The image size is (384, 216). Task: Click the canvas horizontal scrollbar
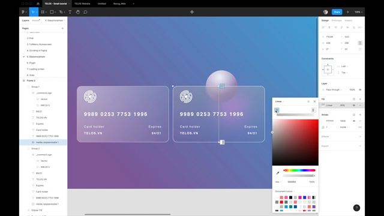click(128, 214)
